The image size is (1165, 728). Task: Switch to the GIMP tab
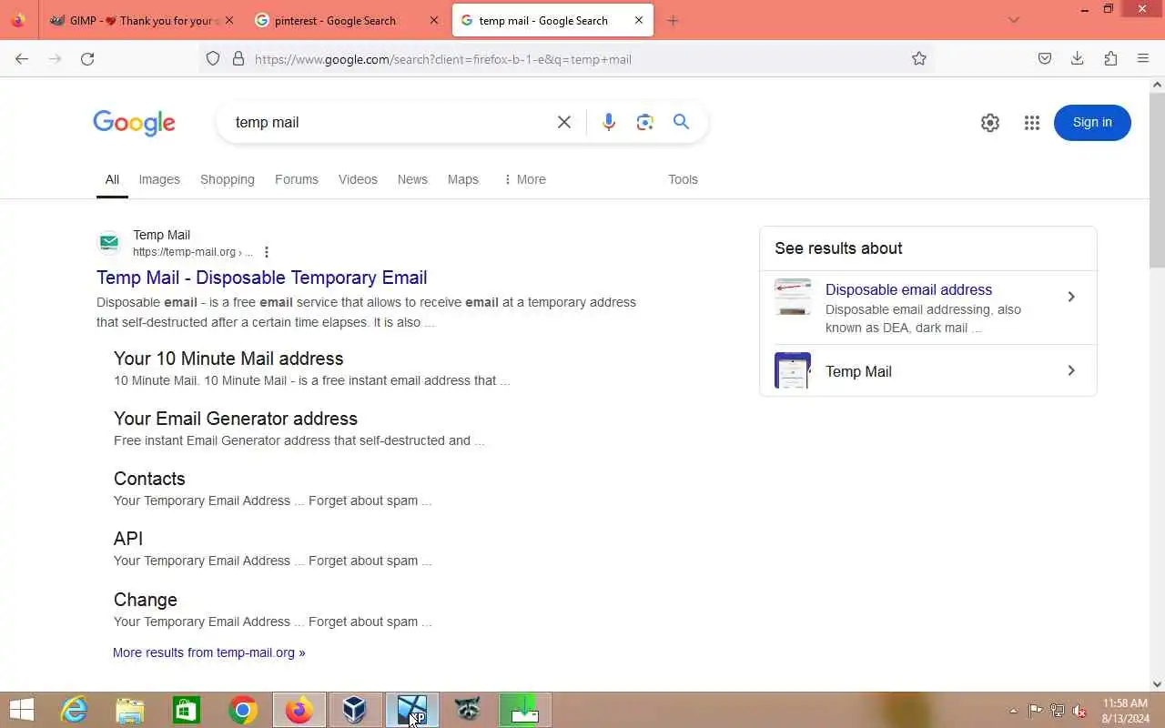[139, 20]
